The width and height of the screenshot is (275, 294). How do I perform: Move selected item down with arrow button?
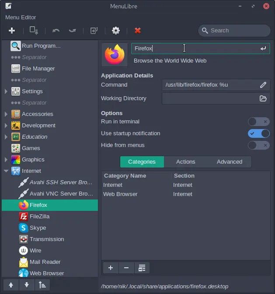pyautogui.click(x=27, y=285)
